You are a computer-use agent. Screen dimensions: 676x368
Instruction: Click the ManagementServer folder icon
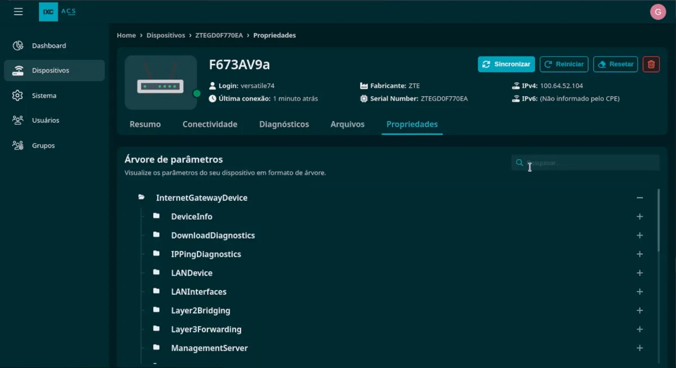point(157,348)
